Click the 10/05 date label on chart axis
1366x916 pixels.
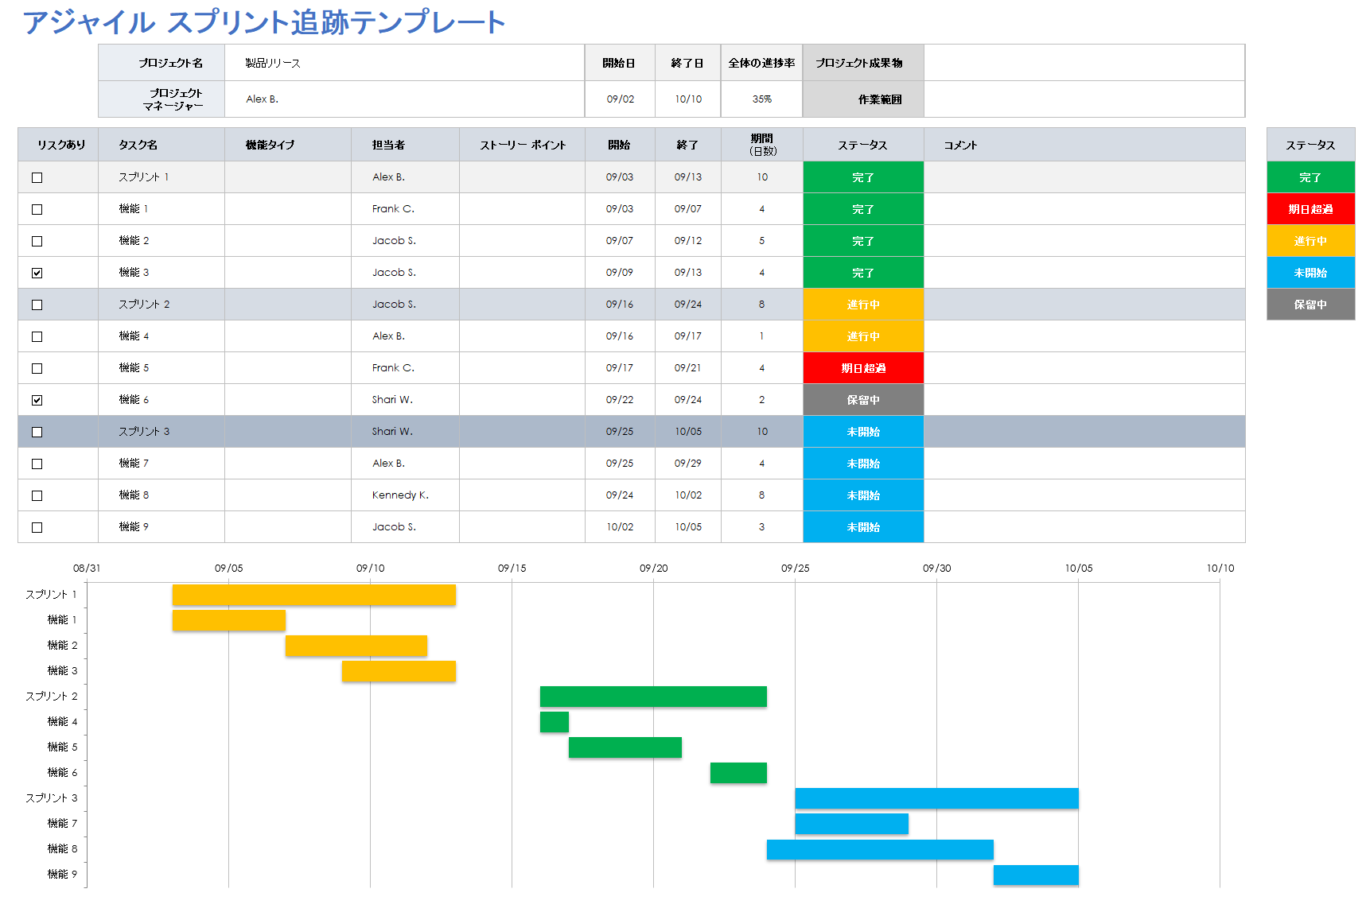1079,568
